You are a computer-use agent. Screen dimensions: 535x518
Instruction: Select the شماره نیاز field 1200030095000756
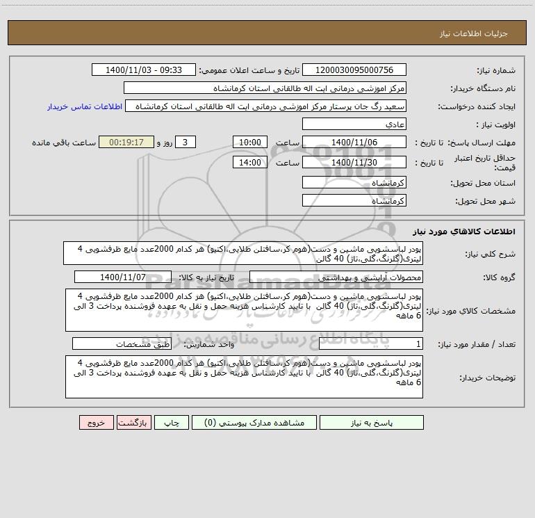354,70
